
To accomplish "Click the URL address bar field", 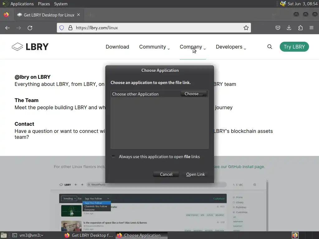I will [154, 28].
